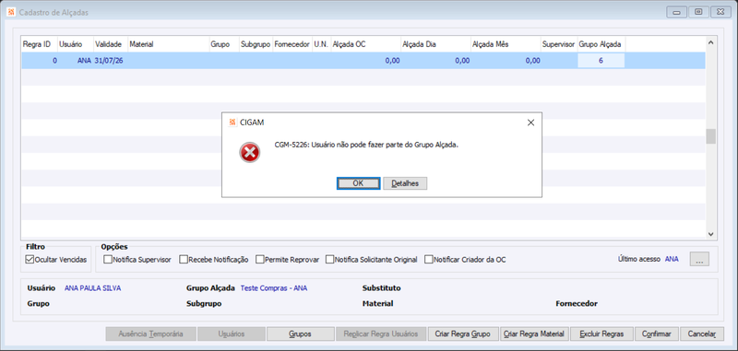Click Regra ID cell with value 0

point(40,61)
